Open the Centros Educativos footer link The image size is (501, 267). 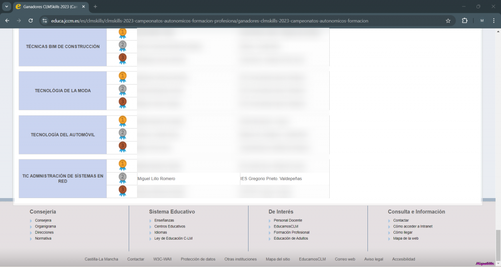click(170, 226)
